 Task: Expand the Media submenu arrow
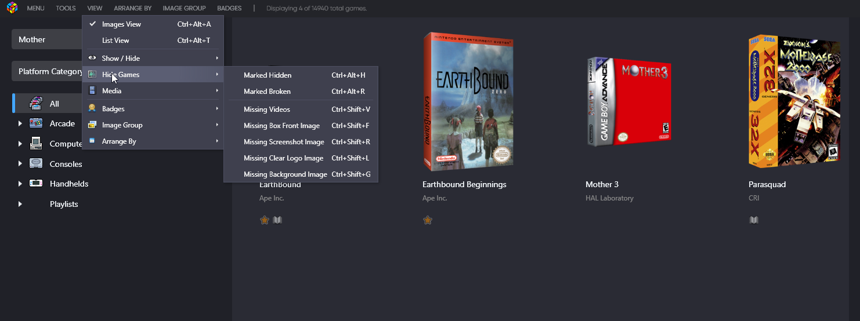pos(217,90)
